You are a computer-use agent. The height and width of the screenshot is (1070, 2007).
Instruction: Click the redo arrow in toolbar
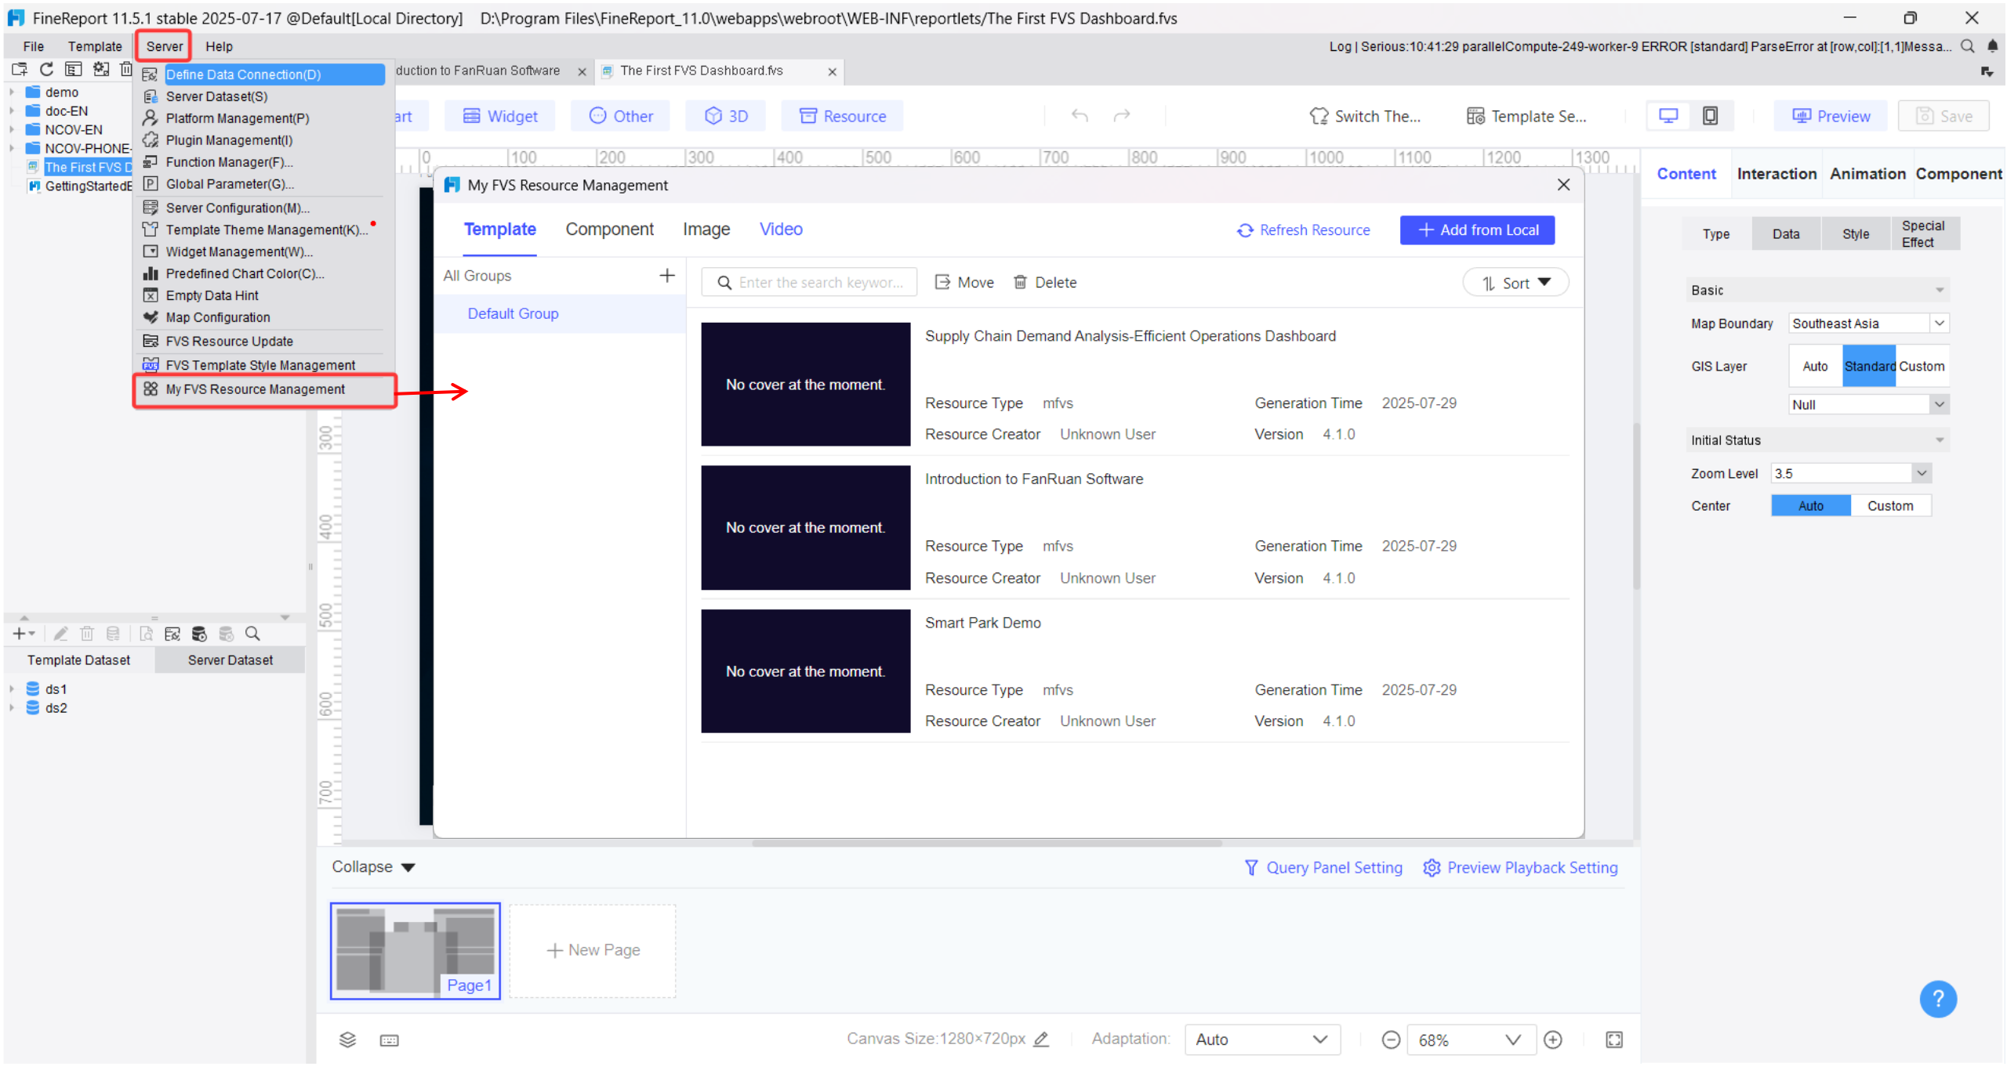(x=1122, y=116)
